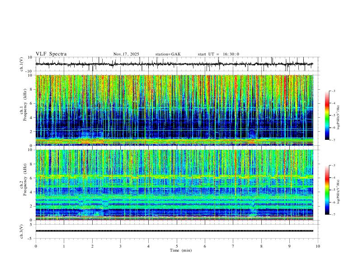
Task: Click the 'station=GAK' label
Action: click(x=168, y=54)
